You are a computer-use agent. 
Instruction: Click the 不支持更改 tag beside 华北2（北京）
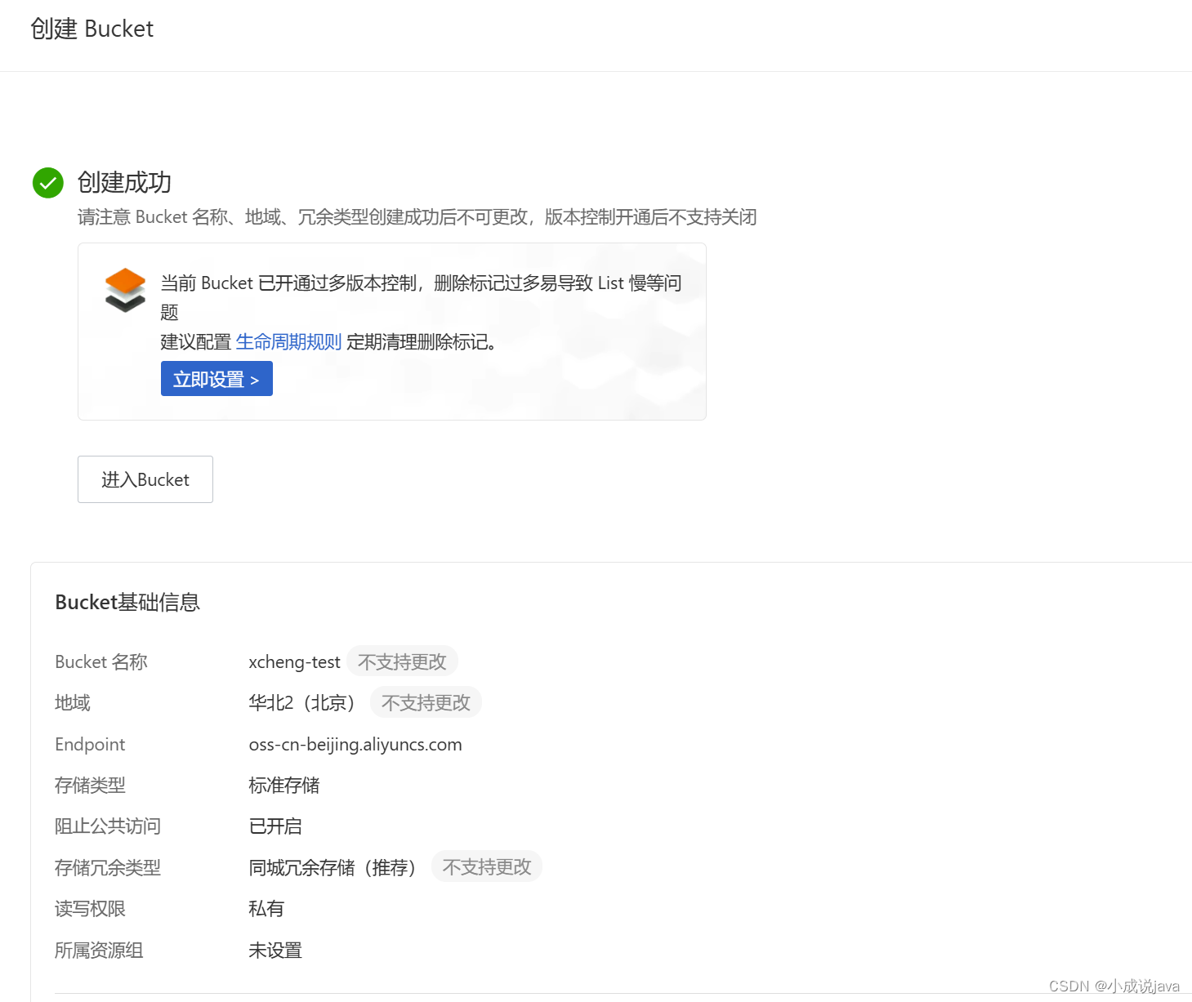coord(425,702)
